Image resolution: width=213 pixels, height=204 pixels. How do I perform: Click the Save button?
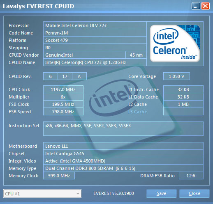pyautogui.click(x=161, y=193)
